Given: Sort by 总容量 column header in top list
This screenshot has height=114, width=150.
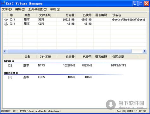Looking at the screenshot, I should [x=66, y=15].
